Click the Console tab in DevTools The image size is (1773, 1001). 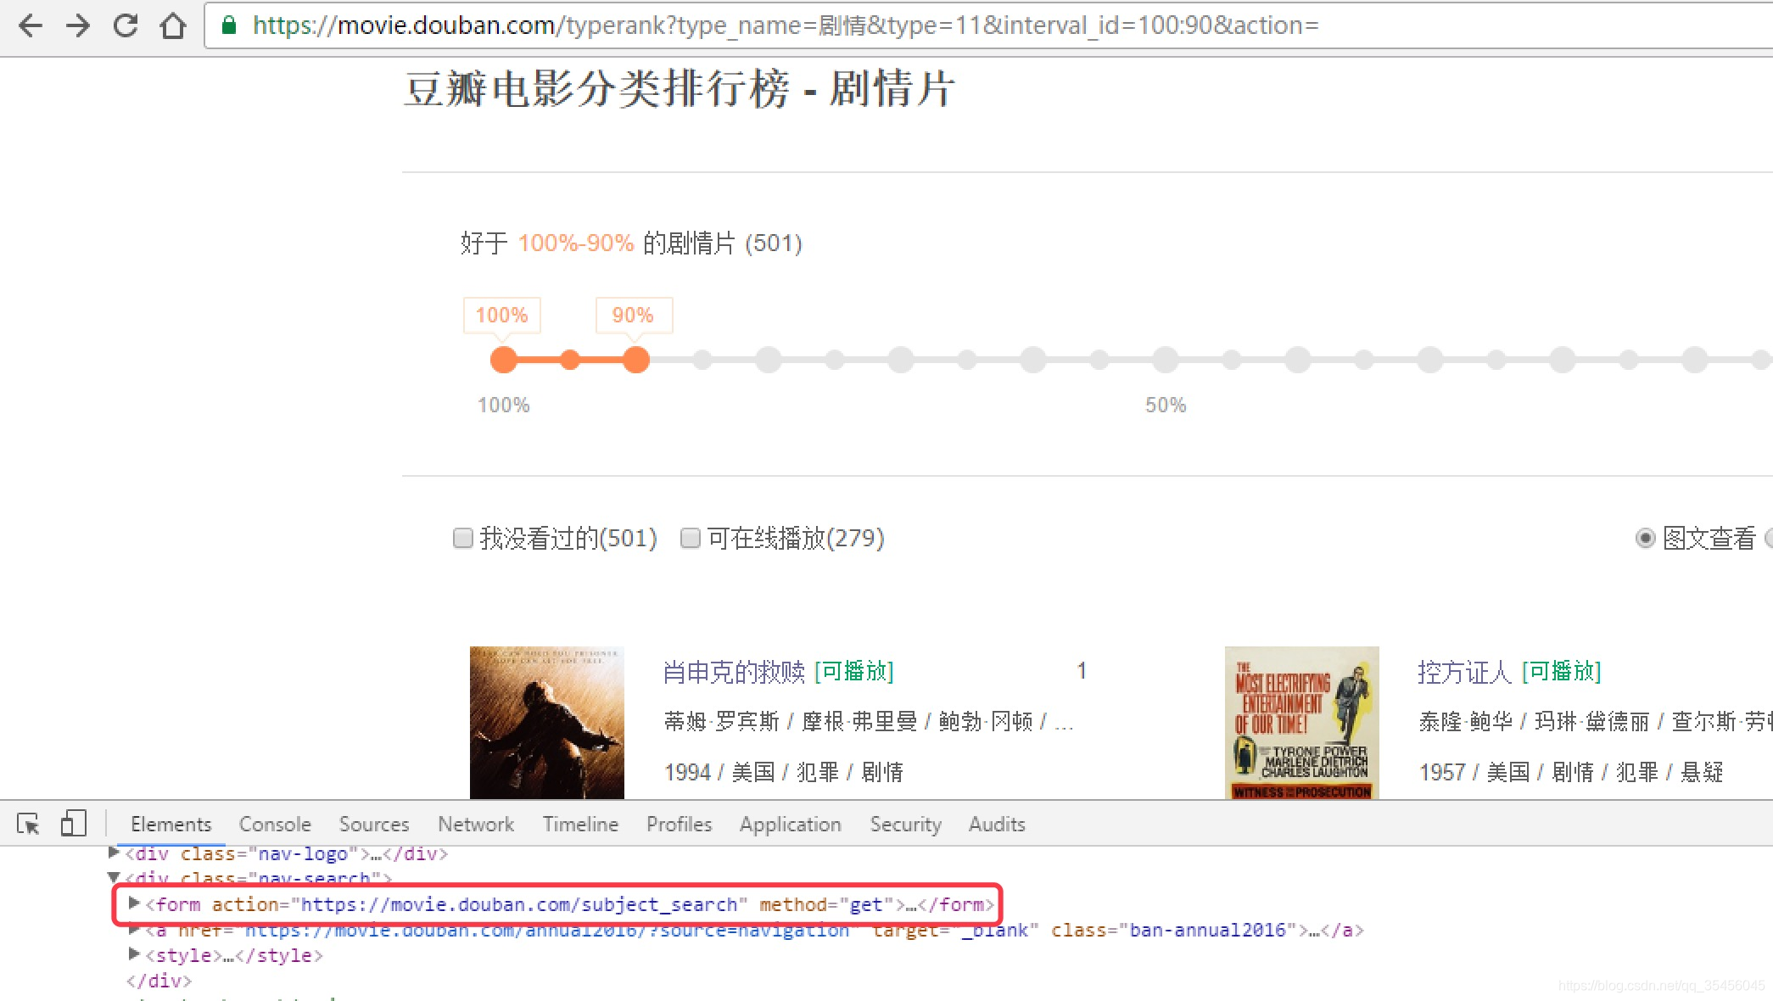point(274,825)
